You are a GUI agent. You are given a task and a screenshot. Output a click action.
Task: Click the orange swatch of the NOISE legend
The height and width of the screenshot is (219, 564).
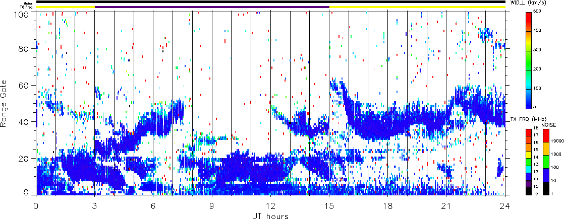(x=546, y=149)
